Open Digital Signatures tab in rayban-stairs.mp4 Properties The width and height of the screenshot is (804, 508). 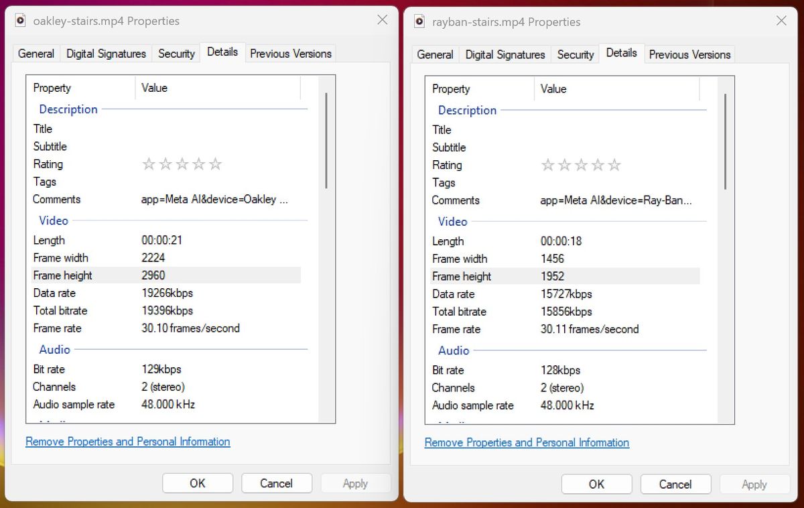click(505, 54)
